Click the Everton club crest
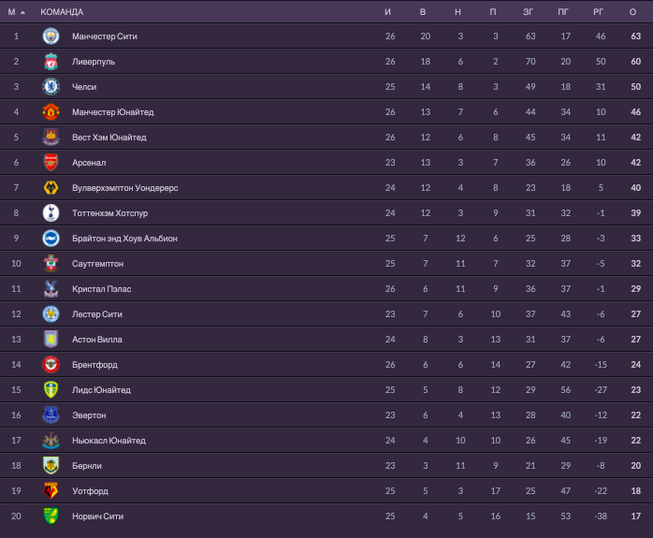This screenshot has width=653, height=538. (x=51, y=415)
